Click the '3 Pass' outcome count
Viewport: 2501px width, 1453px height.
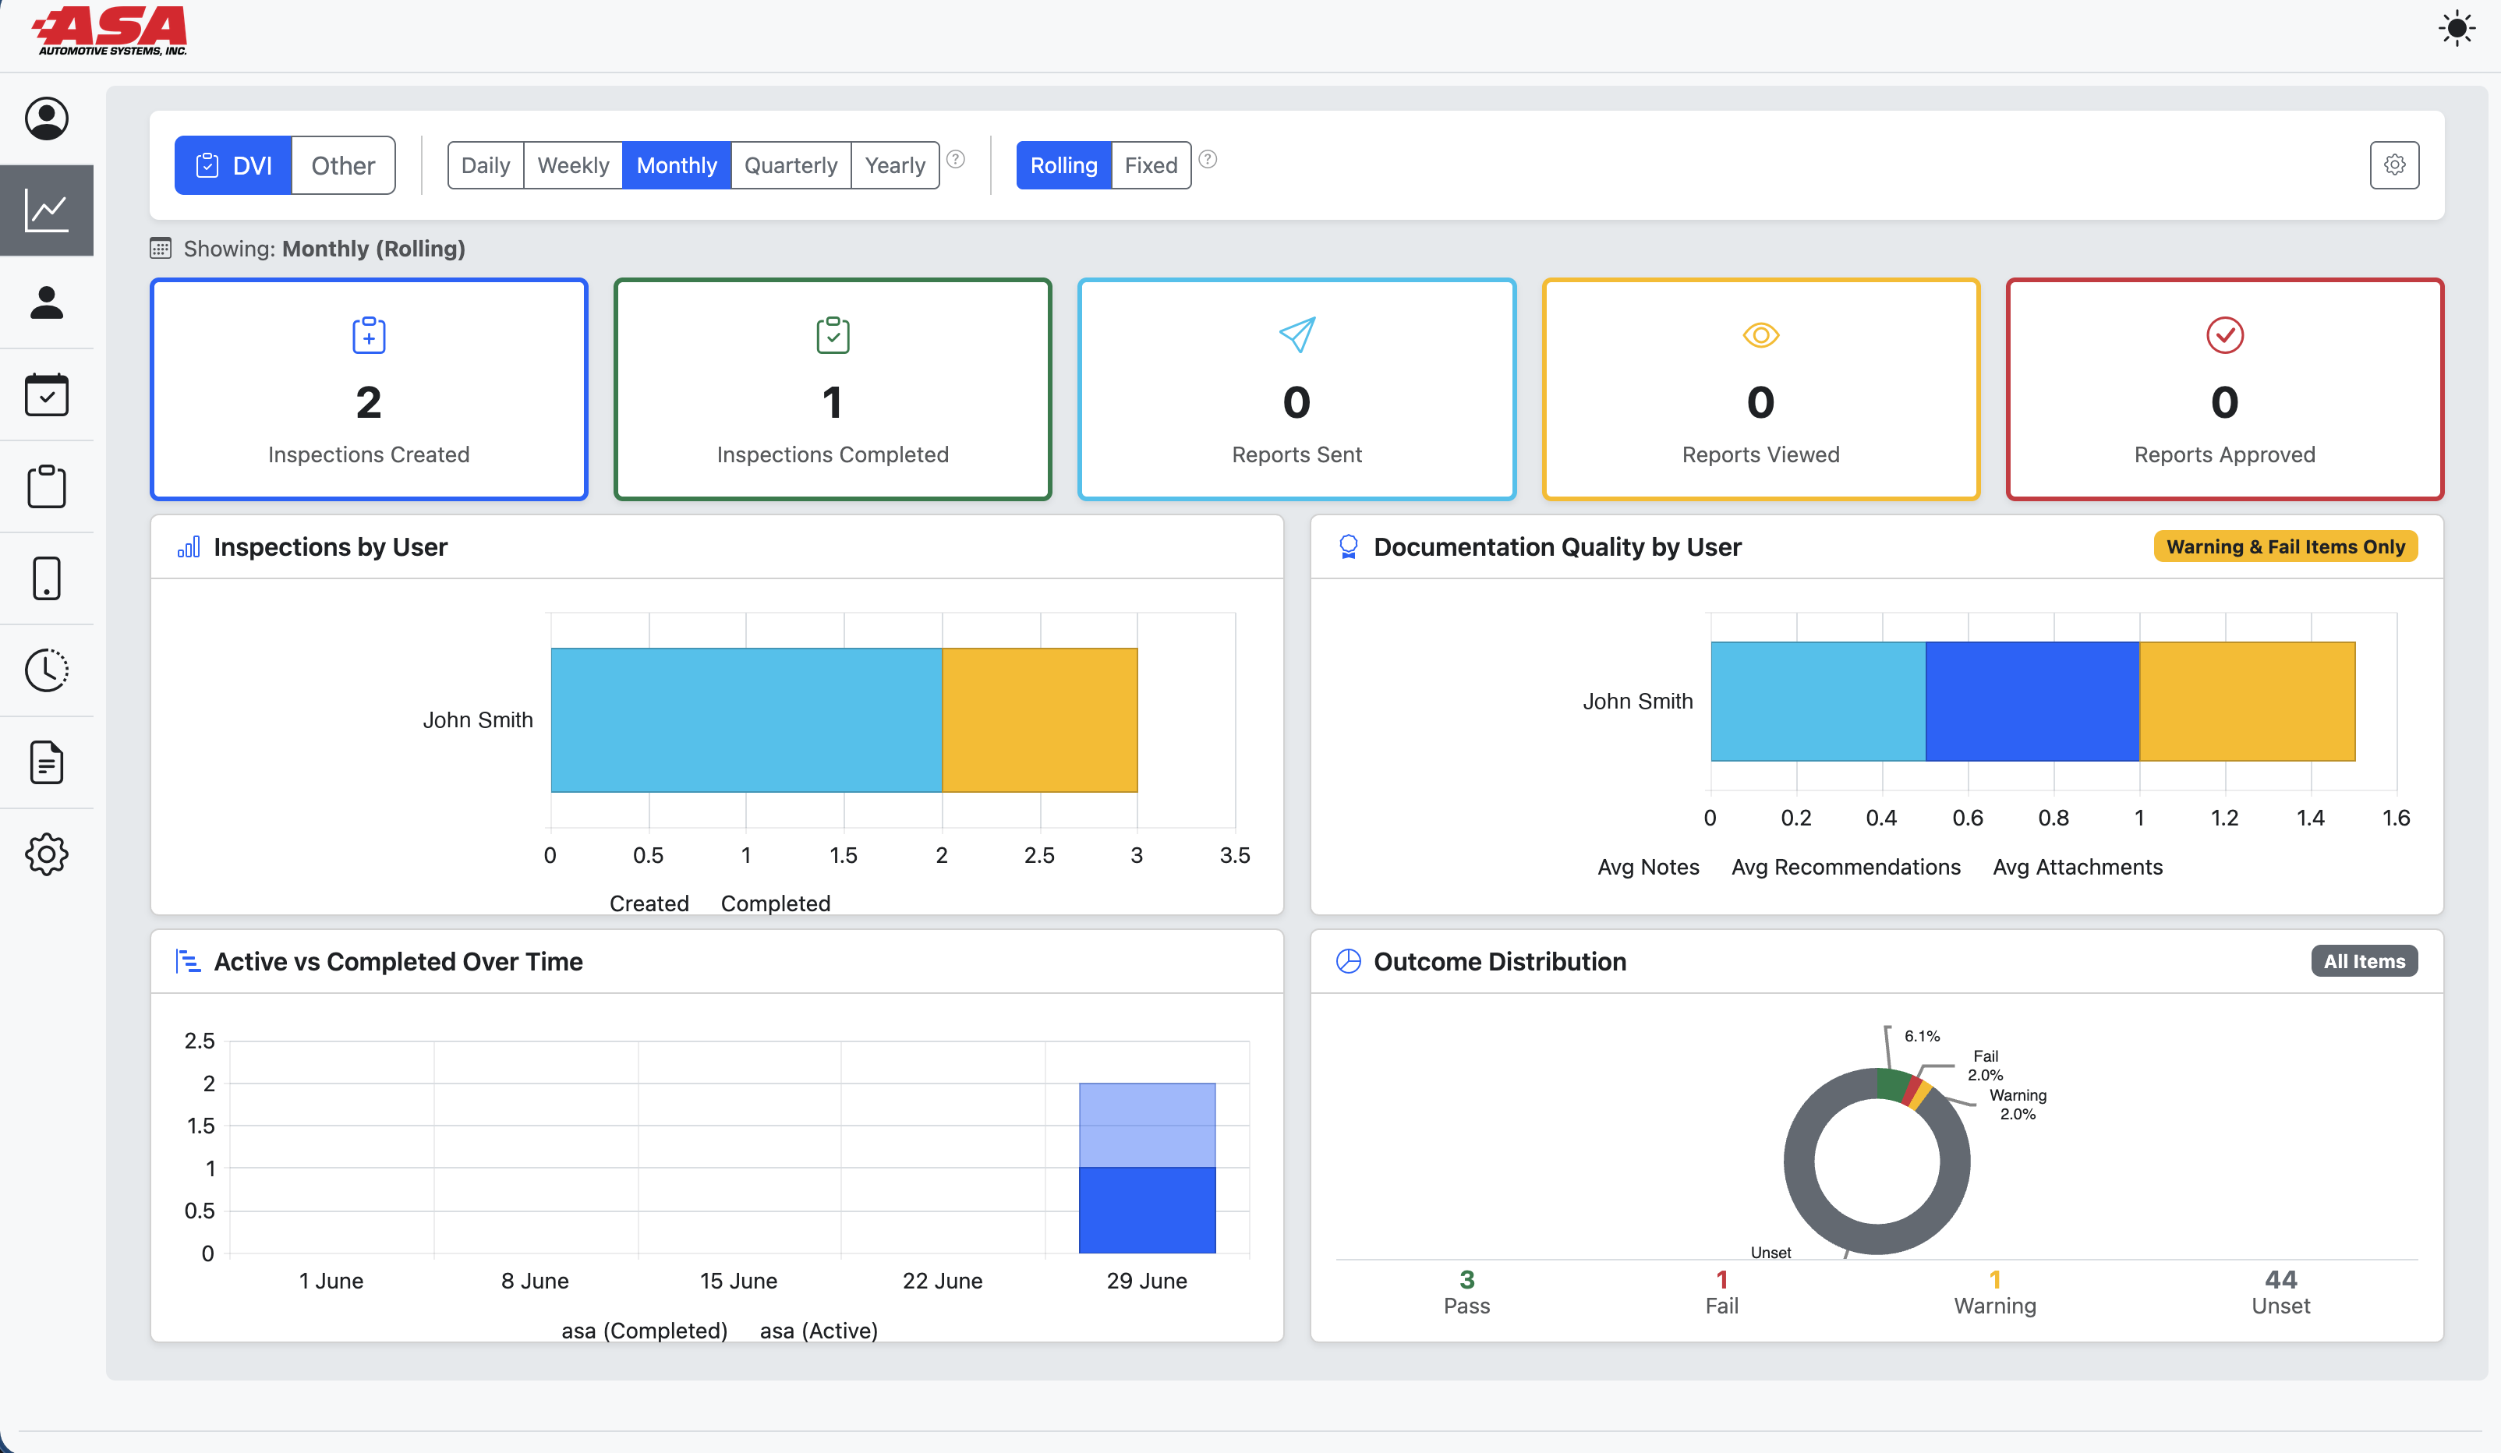click(1467, 1292)
